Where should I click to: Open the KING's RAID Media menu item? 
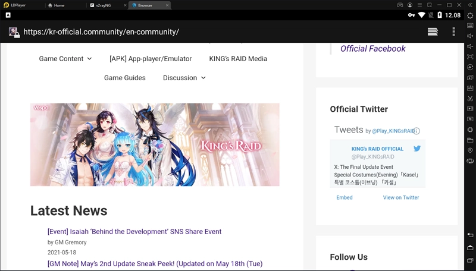[238, 59]
